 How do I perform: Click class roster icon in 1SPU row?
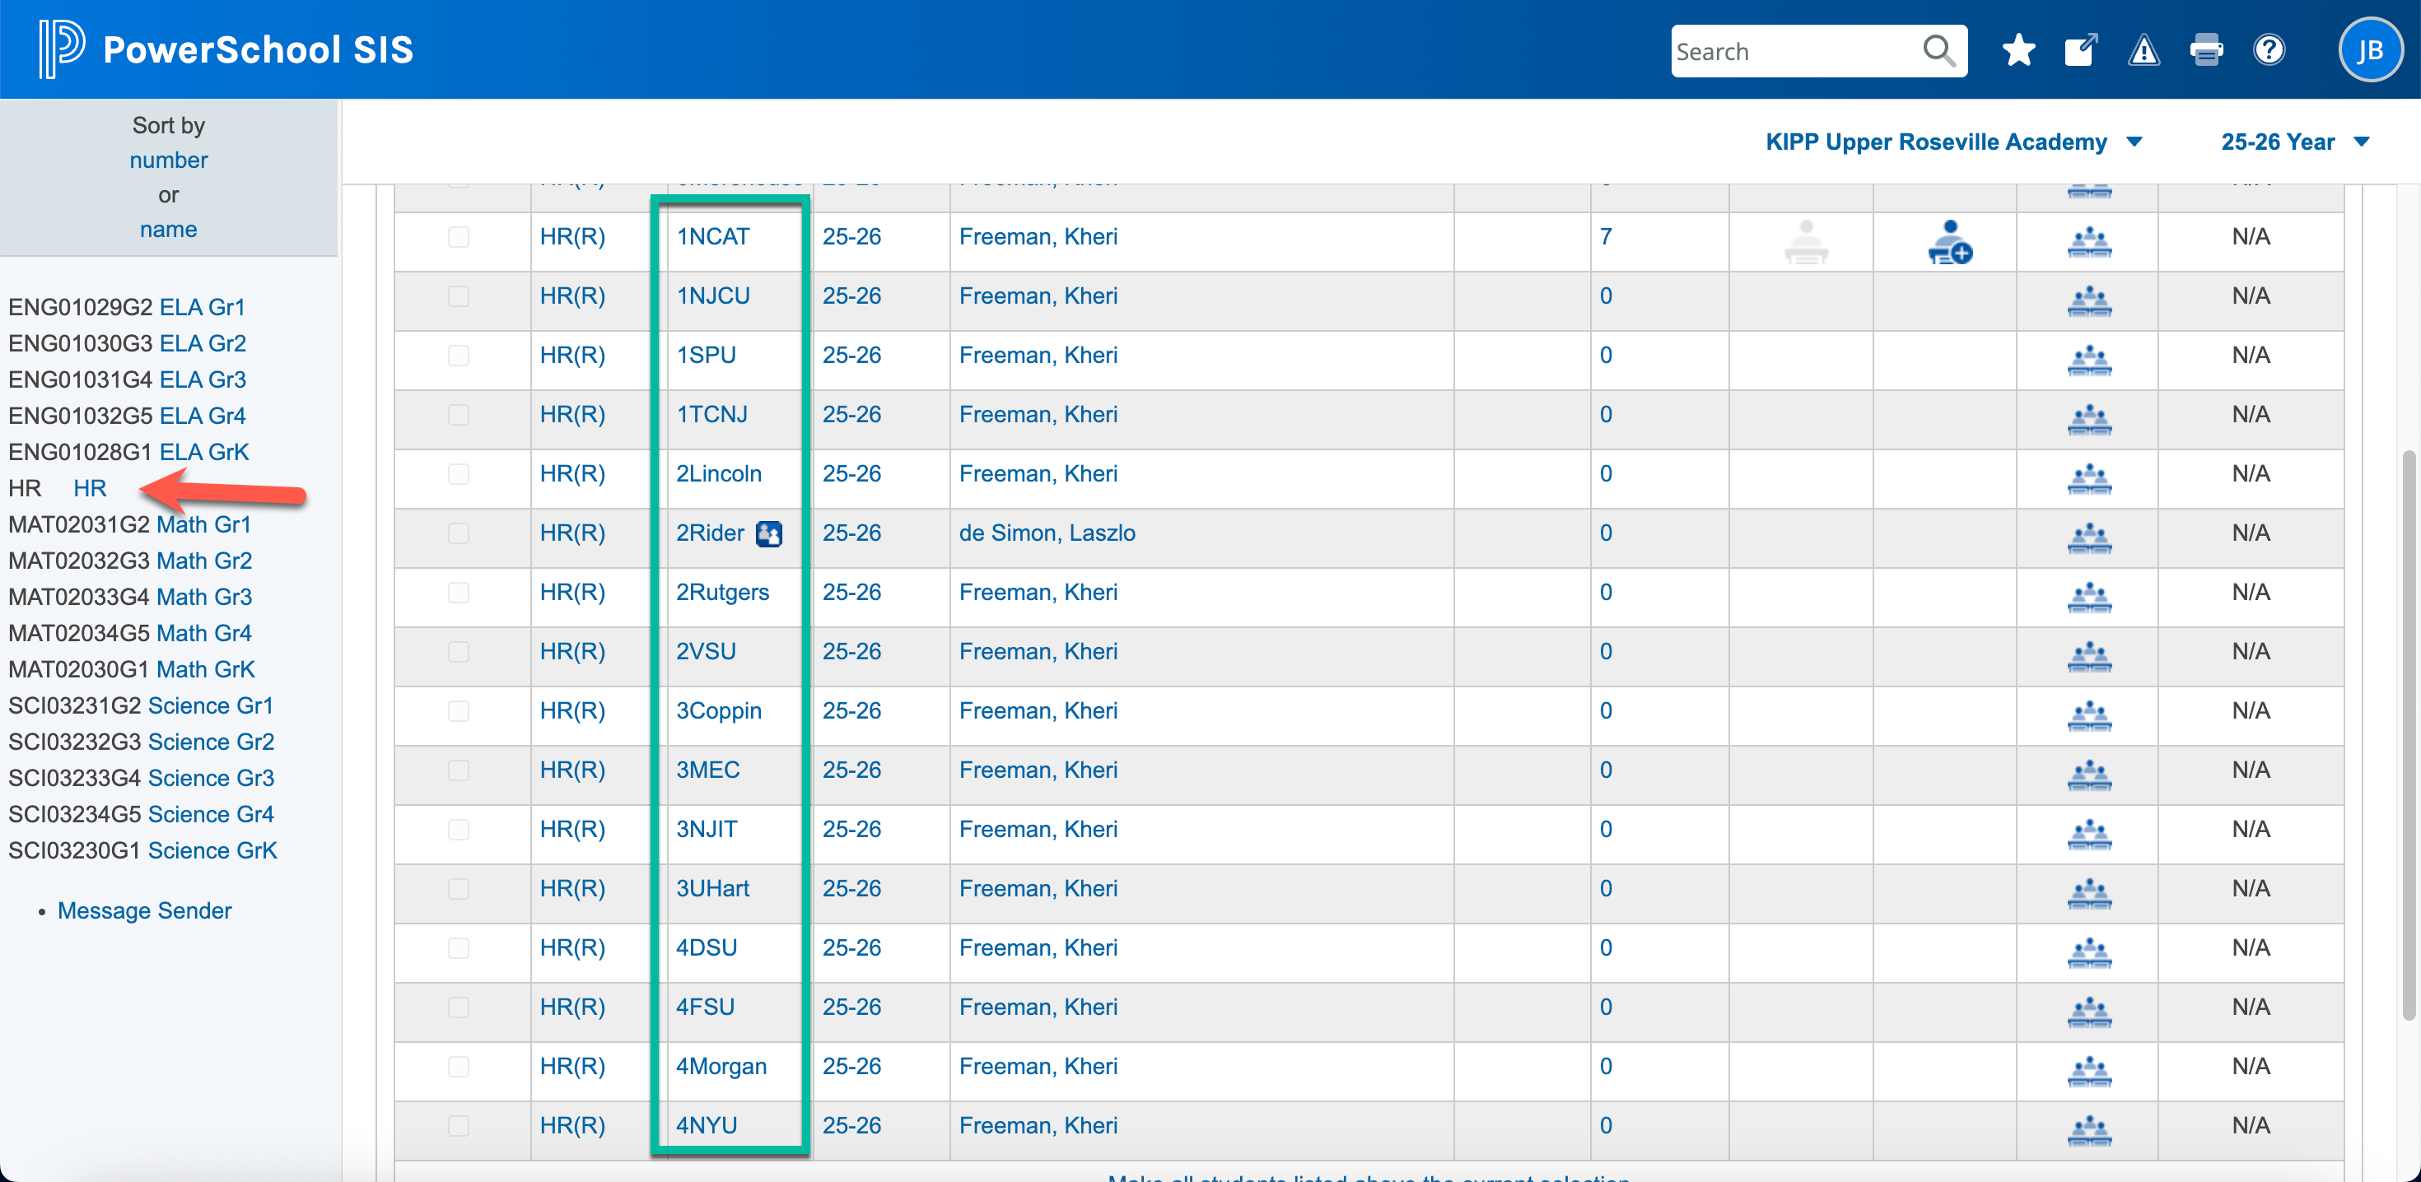tap(2089, 361)
